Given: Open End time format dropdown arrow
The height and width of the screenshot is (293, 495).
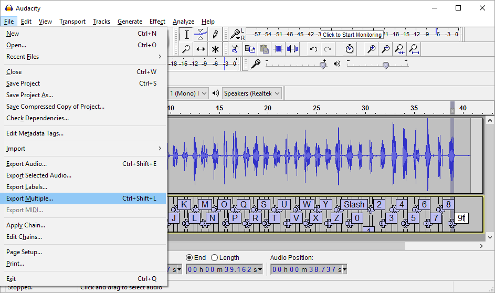Looking at the screenshot, I should [x=260, y=269].
